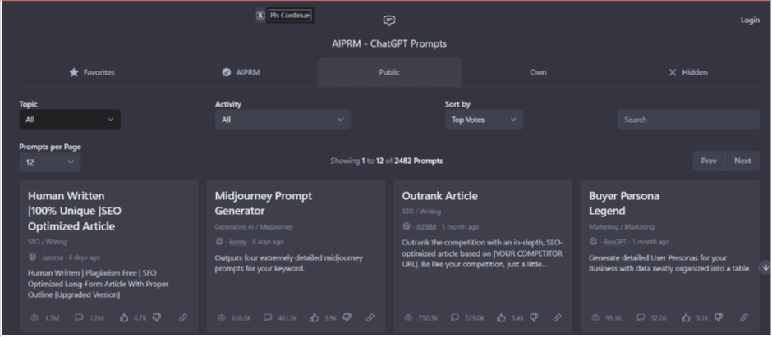Click the Search input field
Screen dimensions: 772x337
[688, 120]
